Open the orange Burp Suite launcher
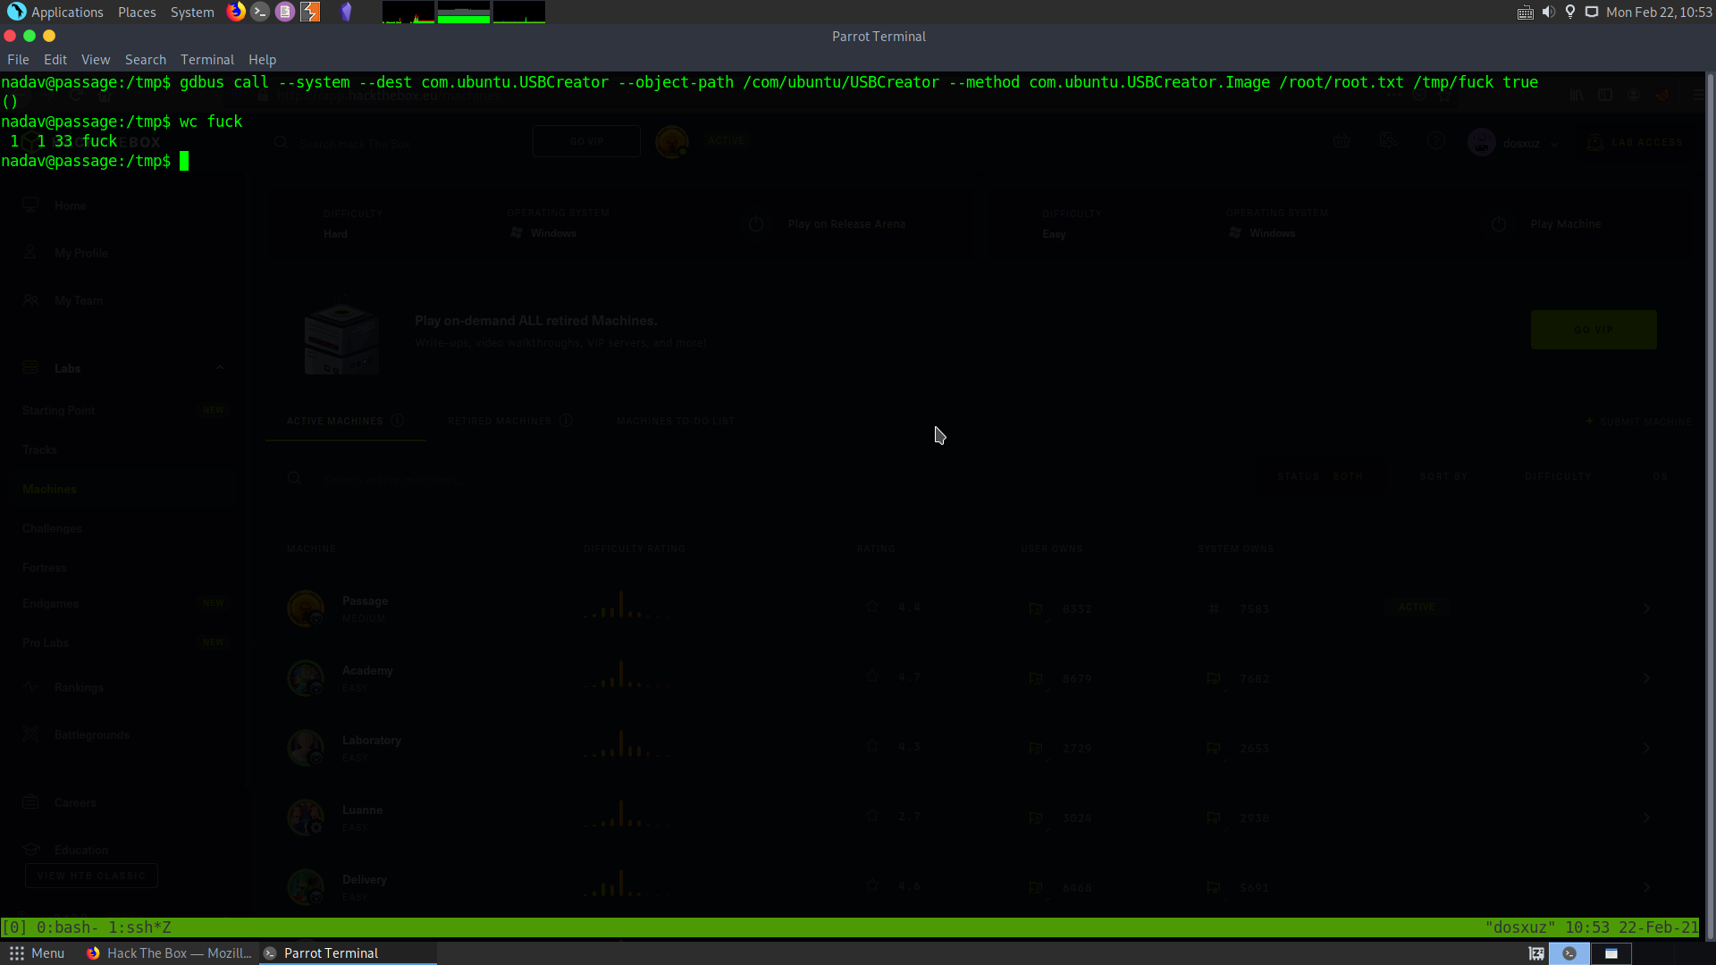This screenshot has width=1716, height=965. (310, 12)
